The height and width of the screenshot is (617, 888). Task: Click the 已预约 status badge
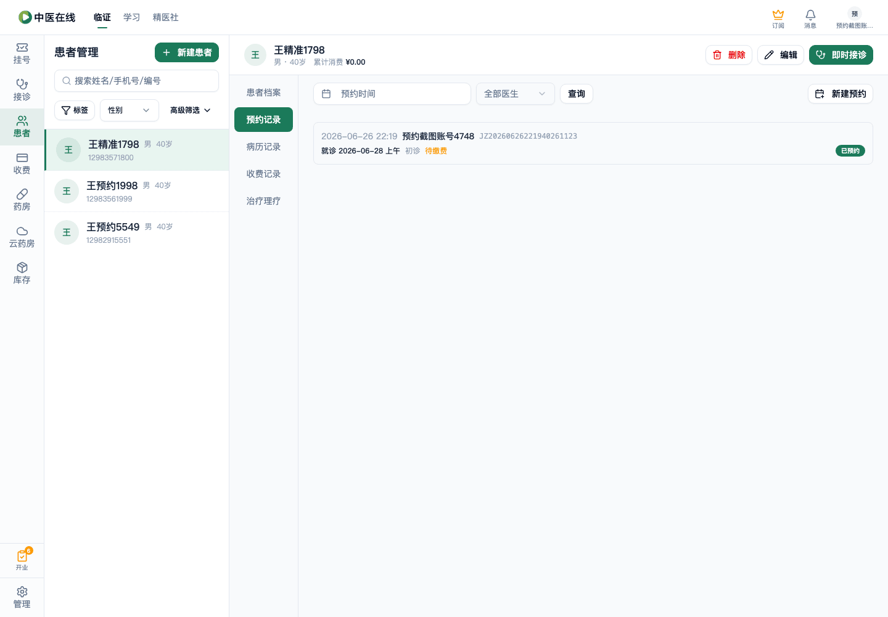(x=850, y=151)
